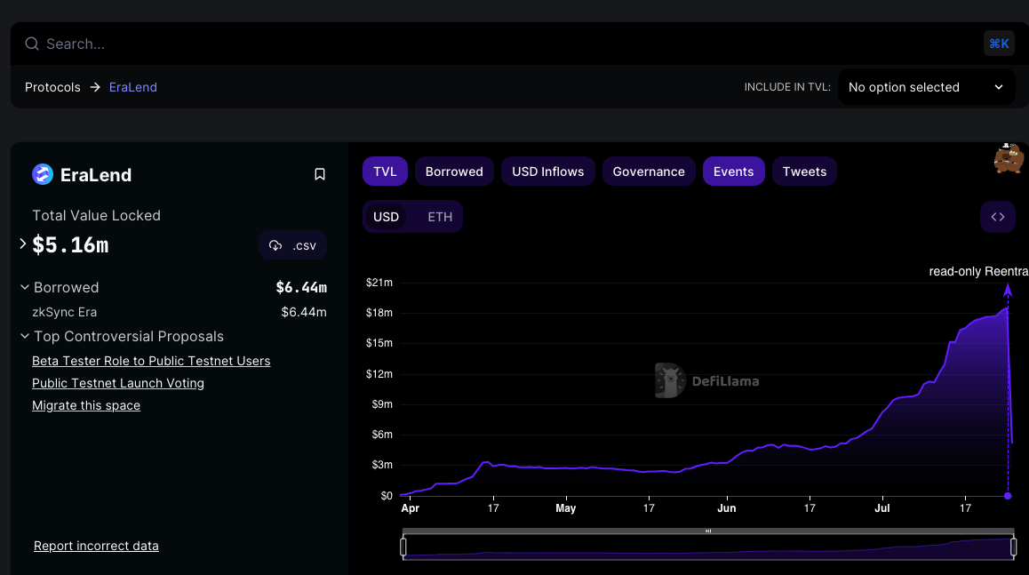Expand the Total Value Locked breakdown
The height and width of the screenshot is (575, 1029).
pyautogui.click(x=23, y=244)
